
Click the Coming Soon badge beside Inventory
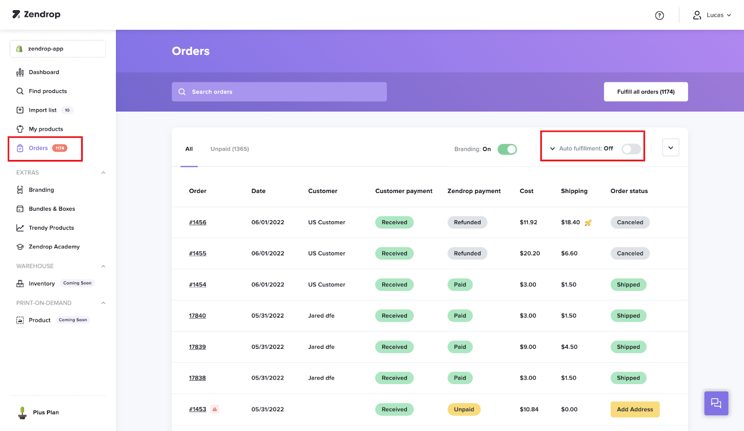(x=77, y=283)
